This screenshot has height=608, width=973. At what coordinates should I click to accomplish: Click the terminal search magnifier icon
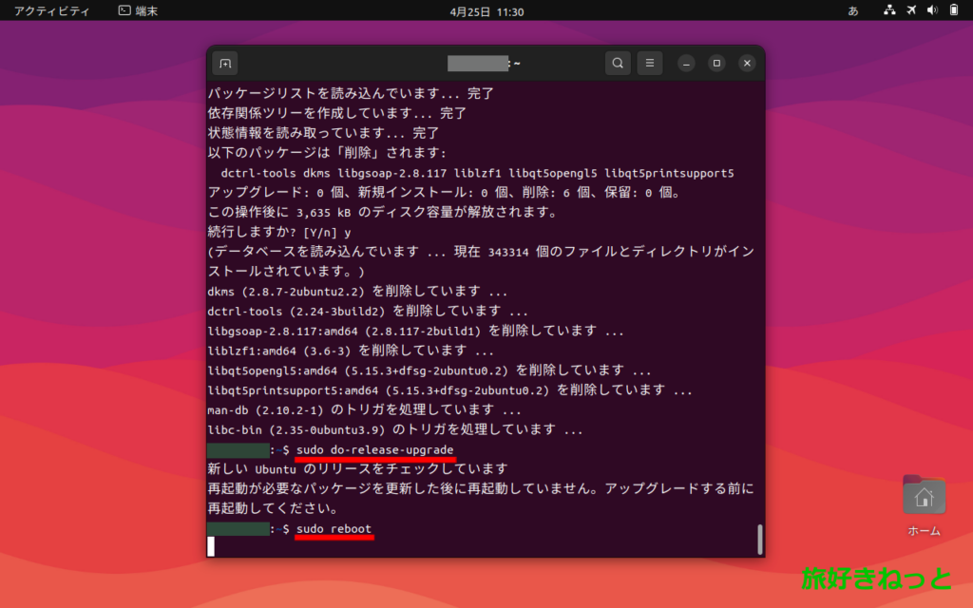618,64
